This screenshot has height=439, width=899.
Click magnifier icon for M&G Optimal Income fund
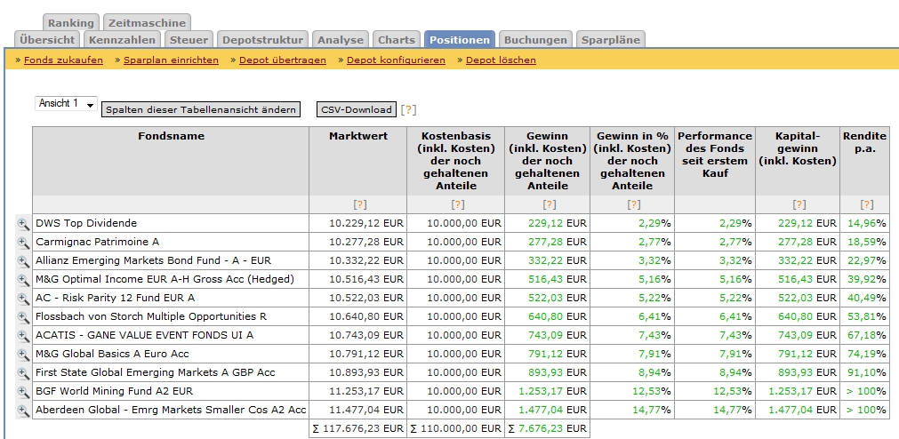click(x=23, y=280)
